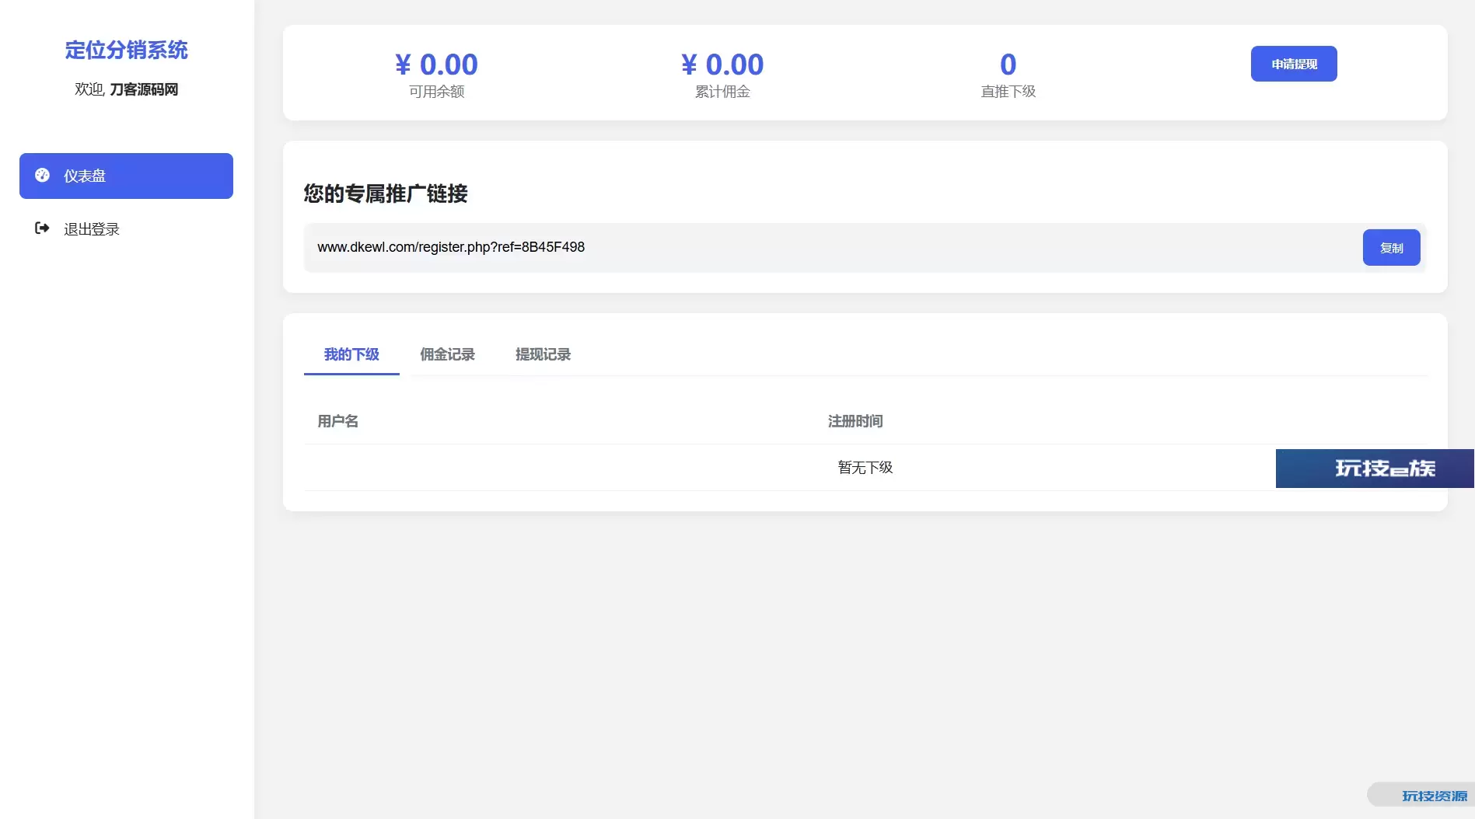The height and width of the screenshot is (819, 1475).
Task: Click the 玩技e族 banner image
Action: coord(1374,469)
